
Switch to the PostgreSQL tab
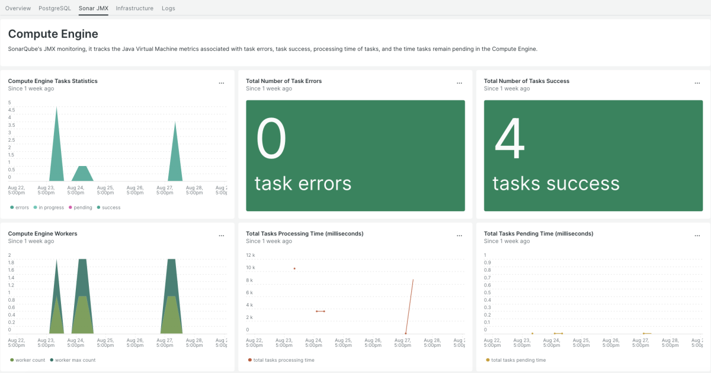click(55, 8)
